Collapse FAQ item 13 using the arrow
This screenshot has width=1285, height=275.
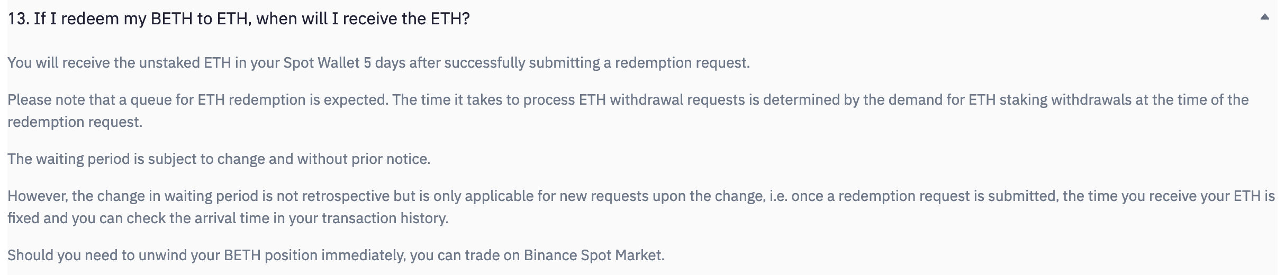point(1265,17)
